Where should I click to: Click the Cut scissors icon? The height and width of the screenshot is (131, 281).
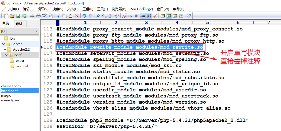(58, 16)
